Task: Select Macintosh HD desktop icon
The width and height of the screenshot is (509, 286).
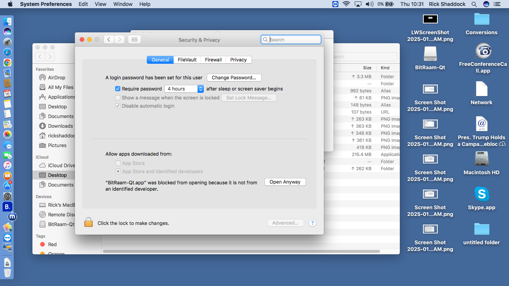Action: (481, 159)
